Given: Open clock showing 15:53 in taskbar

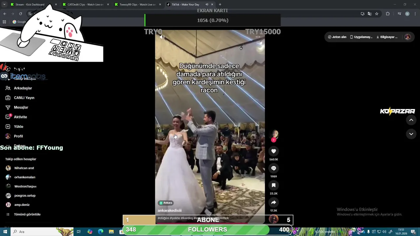Looking at the screenshot, I should 401,232.
